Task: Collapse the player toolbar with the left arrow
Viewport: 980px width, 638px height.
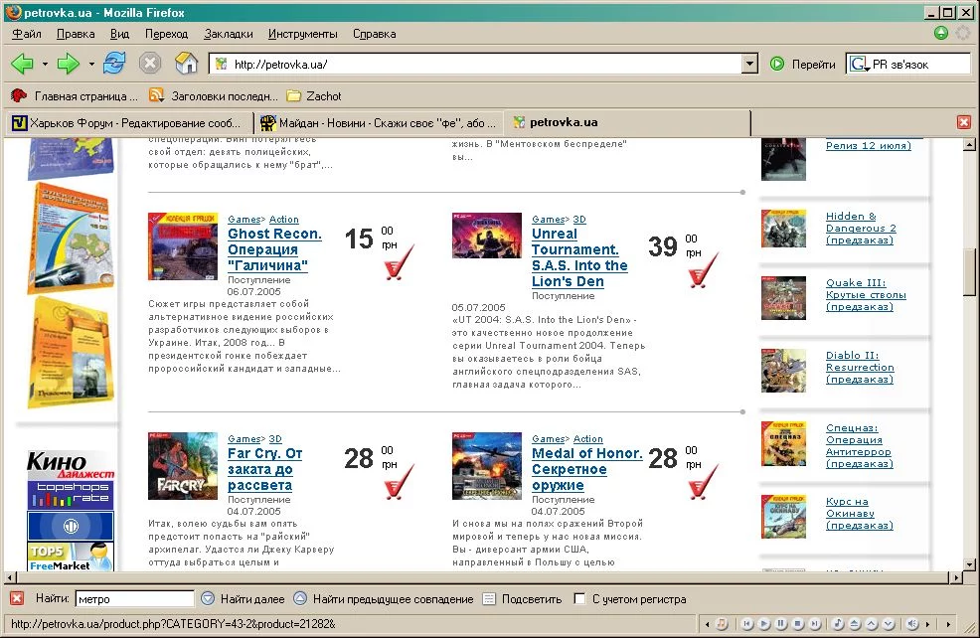Action: [x=707, y=624]
